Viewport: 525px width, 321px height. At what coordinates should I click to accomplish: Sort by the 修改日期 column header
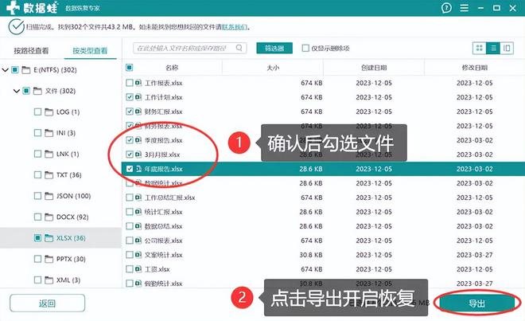[x=475, y=68]
